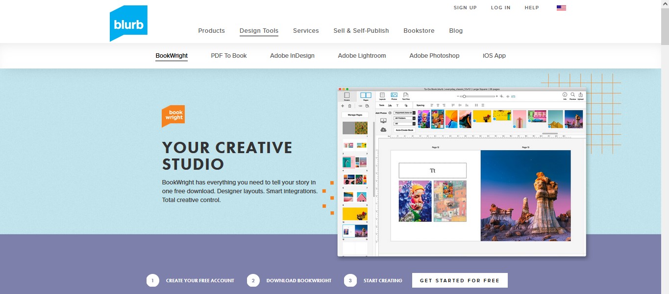Click the background paint icon beside 123
This screenshot has height=294, width=669.
(x=367, y=106)
